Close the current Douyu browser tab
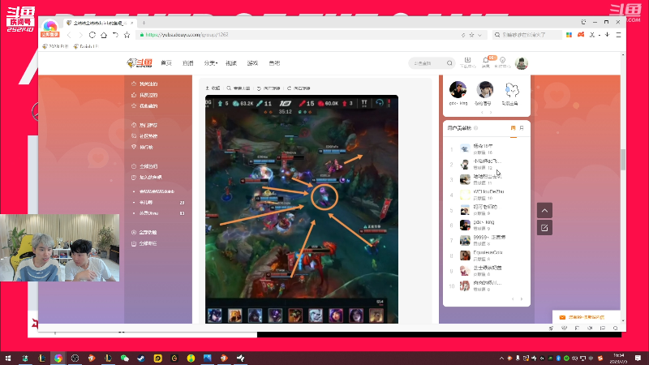This screenshot has height=365, width=649. click(131, 23)
